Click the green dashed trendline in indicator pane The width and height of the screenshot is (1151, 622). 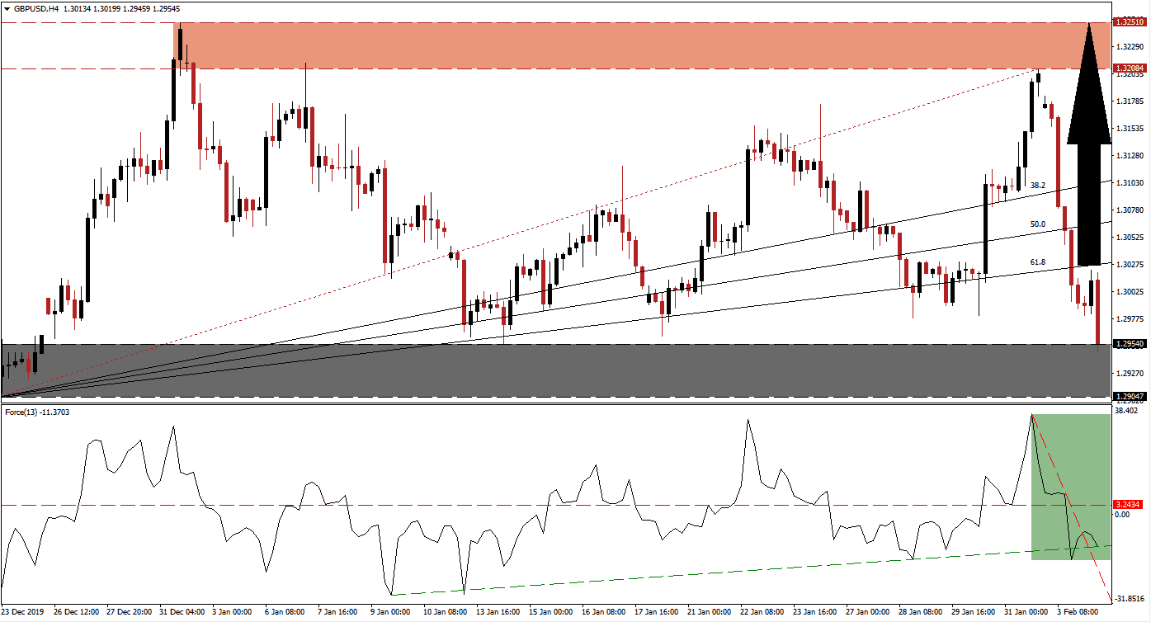click(x=743, y=577)
